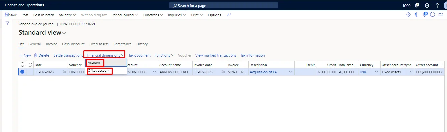Open the Options action tab
447x132 pixels.
[215, 15]
